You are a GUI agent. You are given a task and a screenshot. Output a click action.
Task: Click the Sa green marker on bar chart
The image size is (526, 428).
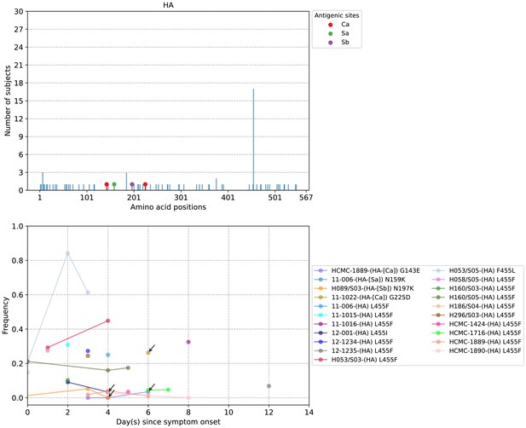point(114,184)
